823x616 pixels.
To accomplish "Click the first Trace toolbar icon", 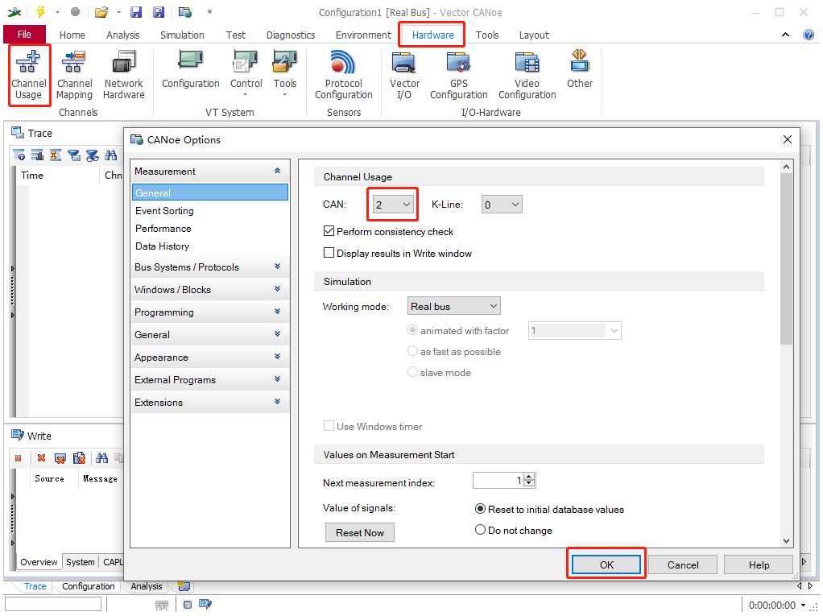I will (x=19, y=155).
